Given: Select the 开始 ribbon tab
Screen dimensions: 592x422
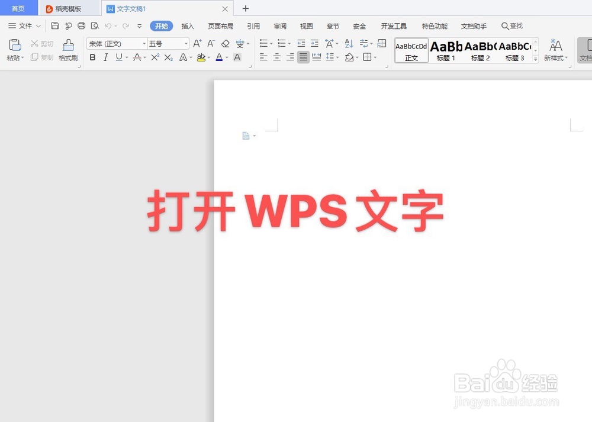Looking at the screenshot, I should [162, 26].
